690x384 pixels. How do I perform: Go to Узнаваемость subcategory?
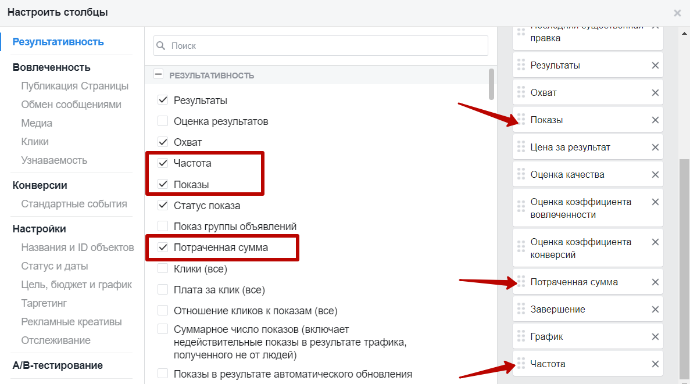pyautogui.click(x=54, y=160)
